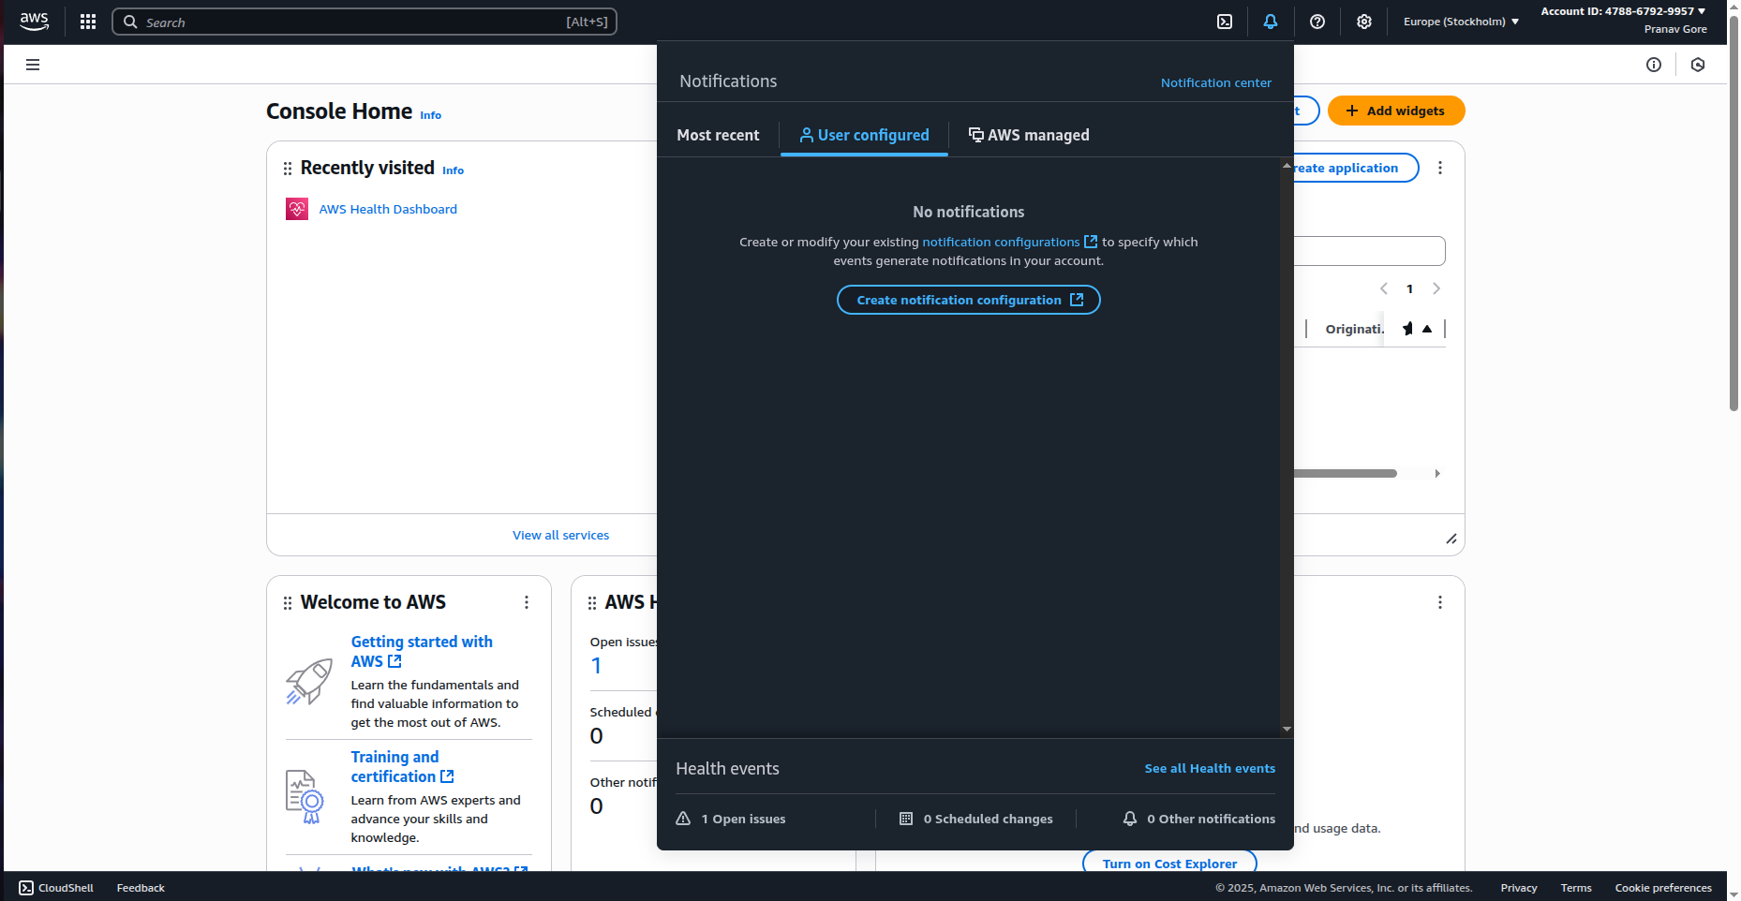Screen dimensions: 1741x901
Task: Click inside the Search bar
Action: point(364,21)
